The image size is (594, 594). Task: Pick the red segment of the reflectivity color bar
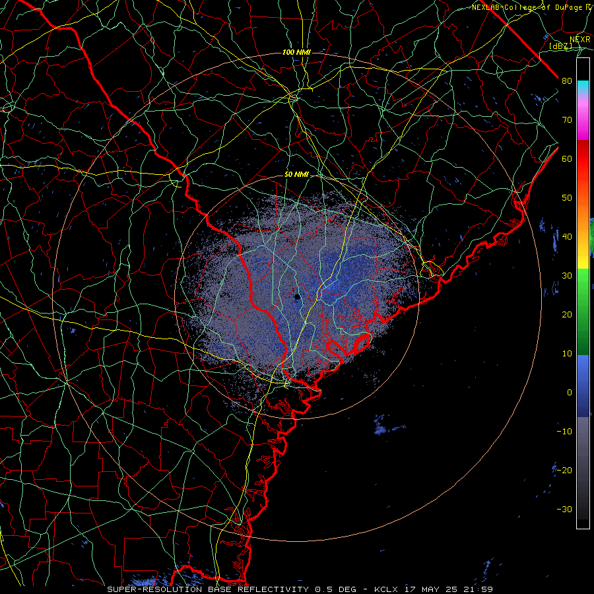pyautogui.click(x=583, y=159)
